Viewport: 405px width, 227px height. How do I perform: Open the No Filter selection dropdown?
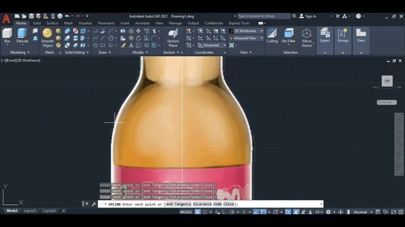point(289,36)
